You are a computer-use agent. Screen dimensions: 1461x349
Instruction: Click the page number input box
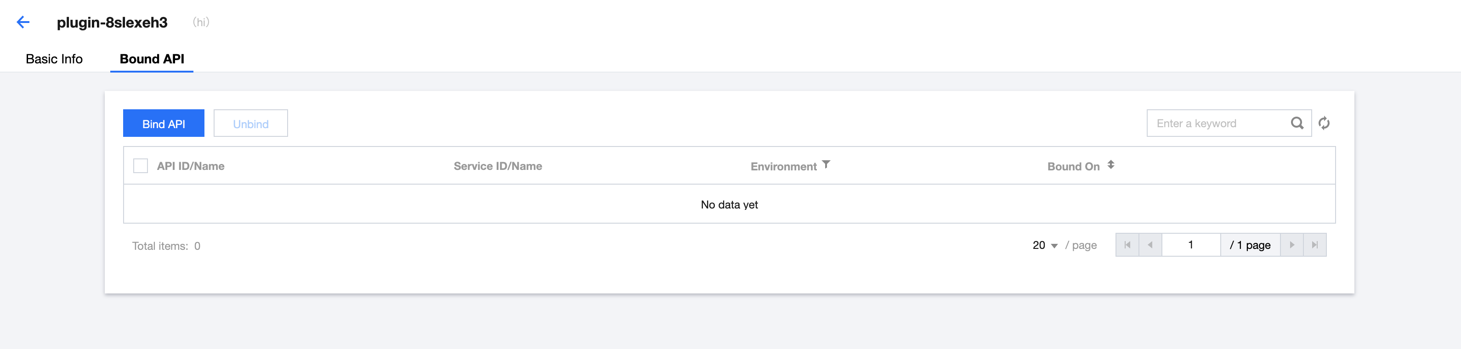click(x=1190, y=245)
